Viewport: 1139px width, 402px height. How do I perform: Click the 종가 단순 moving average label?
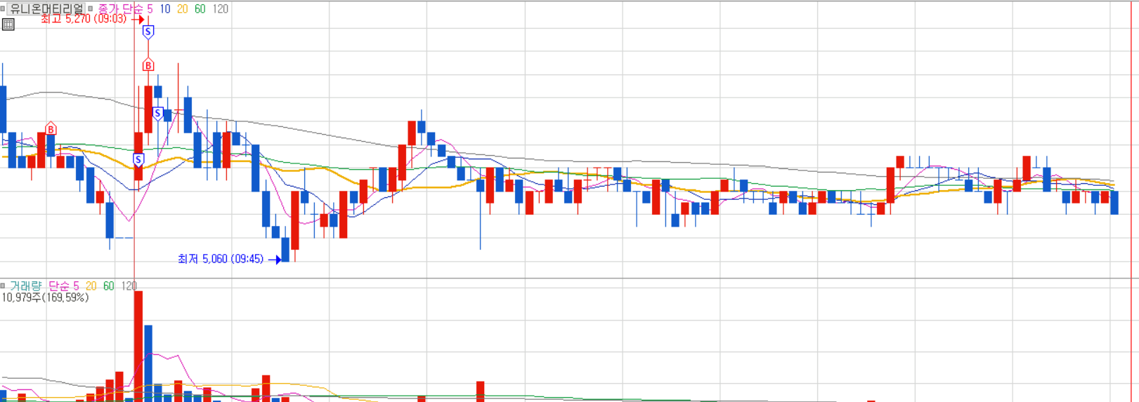pyautogui.click(x=120, y=9)
